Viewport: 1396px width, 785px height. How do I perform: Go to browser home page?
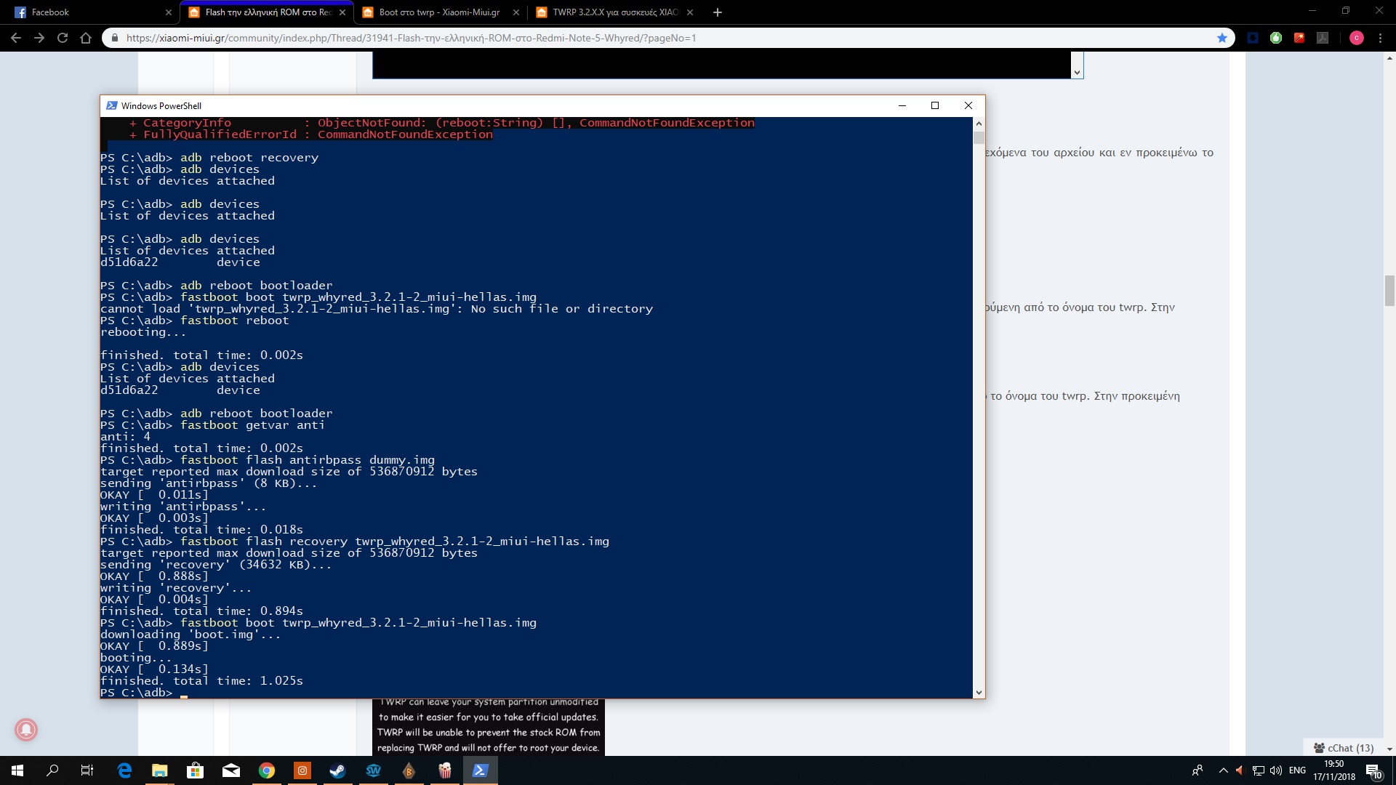pyautogui.click(x=86, y=38)
